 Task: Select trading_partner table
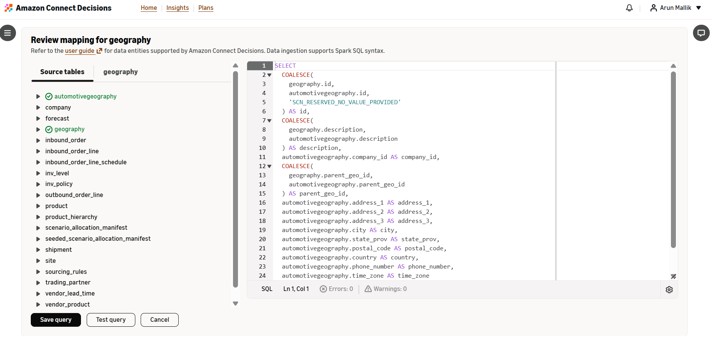click(68, 283)
